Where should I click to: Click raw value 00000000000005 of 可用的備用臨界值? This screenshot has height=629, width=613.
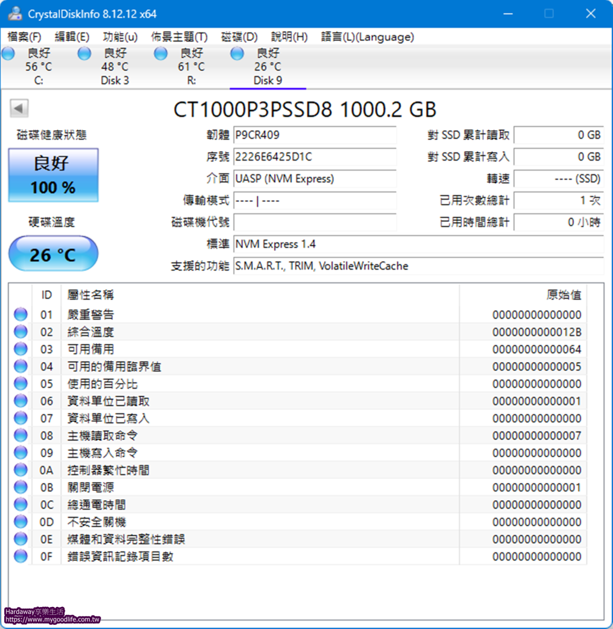(537, 367)
